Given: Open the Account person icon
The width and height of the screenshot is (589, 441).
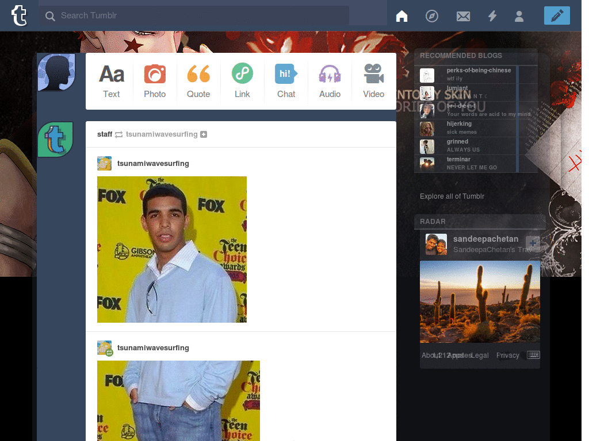Looking at the screenshot, I should point(519,16).
